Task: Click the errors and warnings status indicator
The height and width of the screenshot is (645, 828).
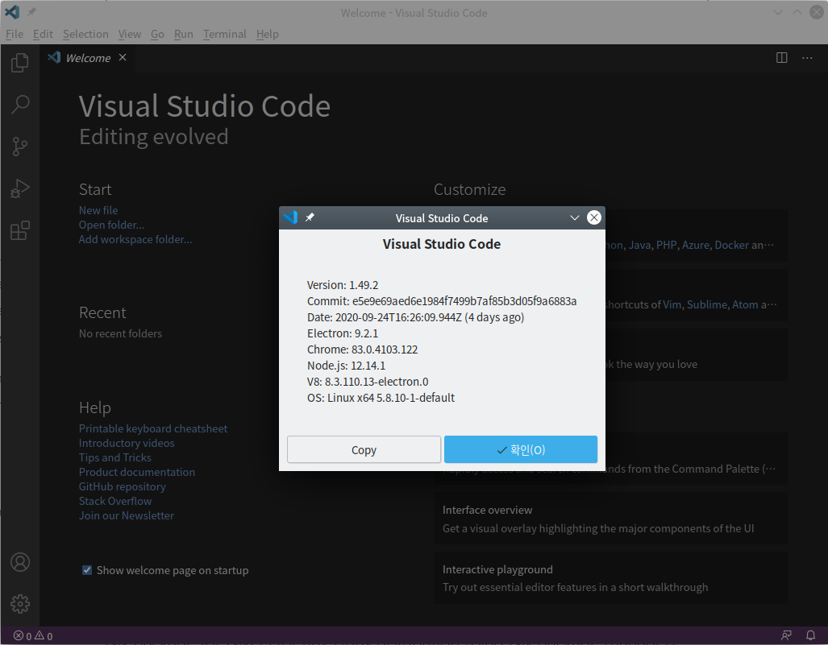Action: 33,636
